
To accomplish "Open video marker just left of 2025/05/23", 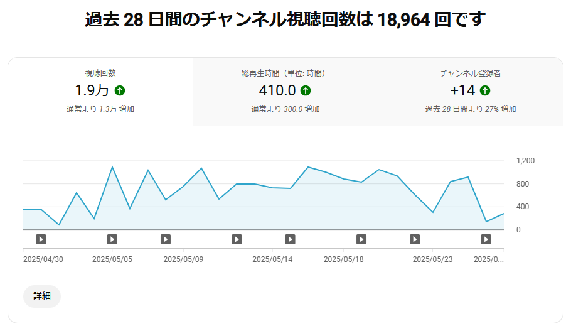I will pos(415,239).
